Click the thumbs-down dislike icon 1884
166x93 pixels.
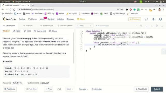[x=25, y=31]
